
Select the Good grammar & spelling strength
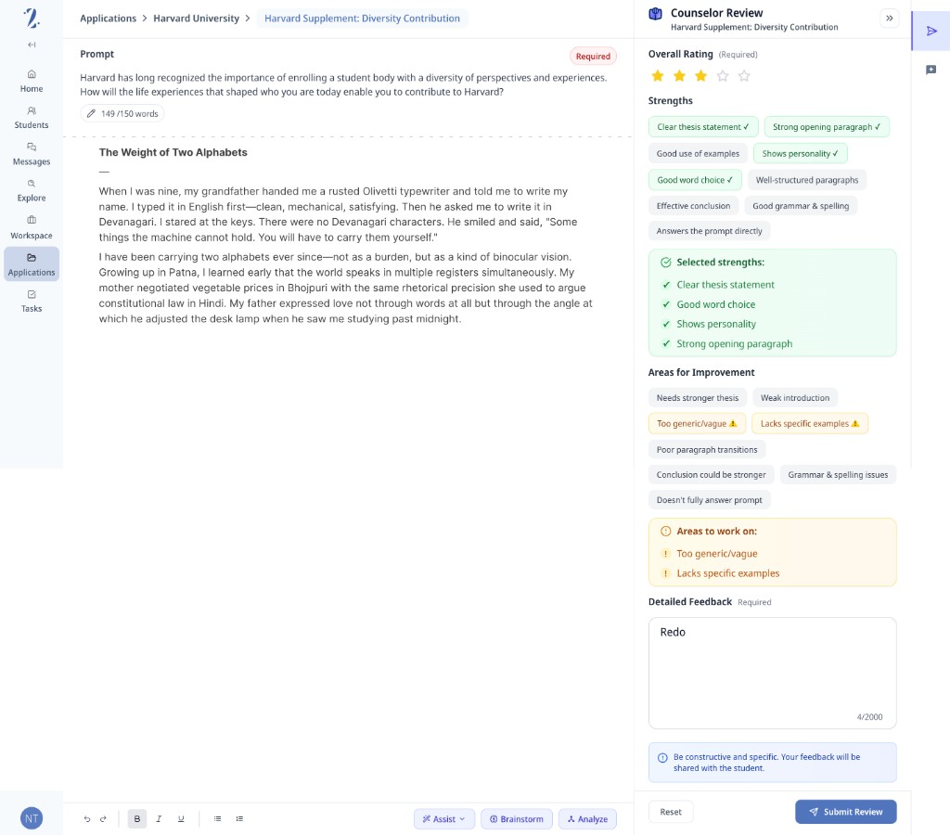click(801, 205)
